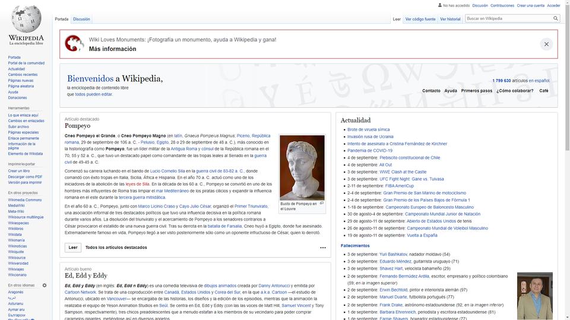The height and width of the screenshot is (320, 570).
Task: Click the search magnifier icon
Action: (x=556, y=18)
